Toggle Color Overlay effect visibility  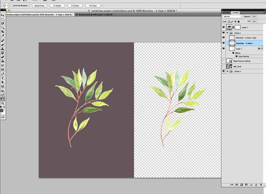(x=236, y=56)
